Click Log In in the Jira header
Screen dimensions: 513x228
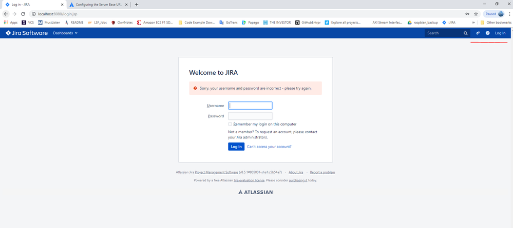point(500,33)
